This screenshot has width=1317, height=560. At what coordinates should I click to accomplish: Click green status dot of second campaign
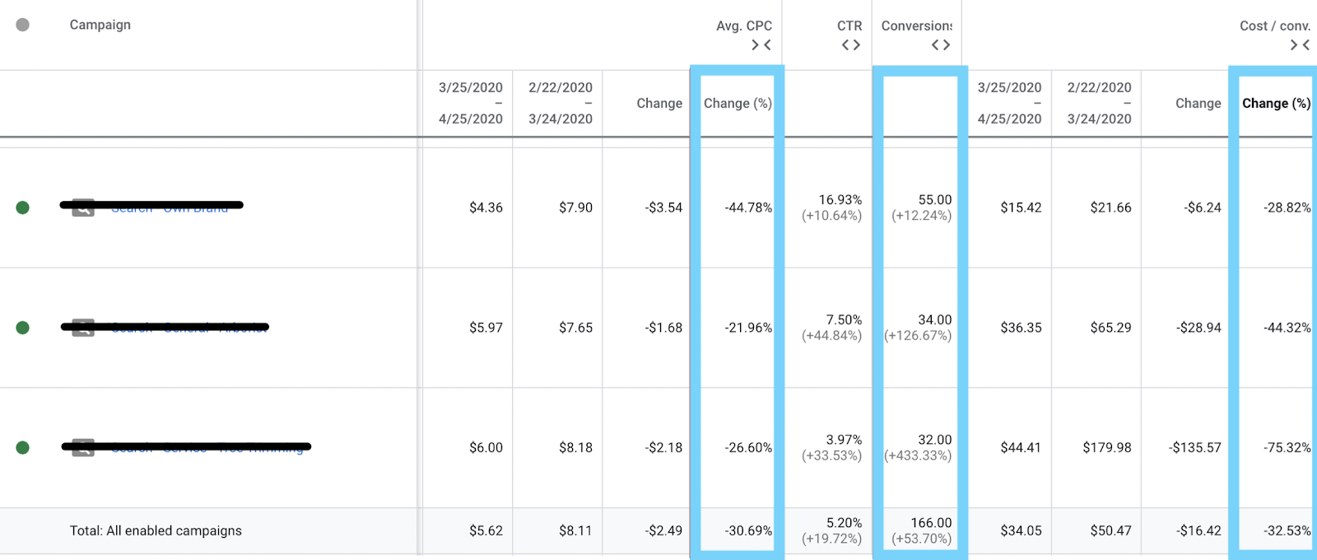click(23, 328)
